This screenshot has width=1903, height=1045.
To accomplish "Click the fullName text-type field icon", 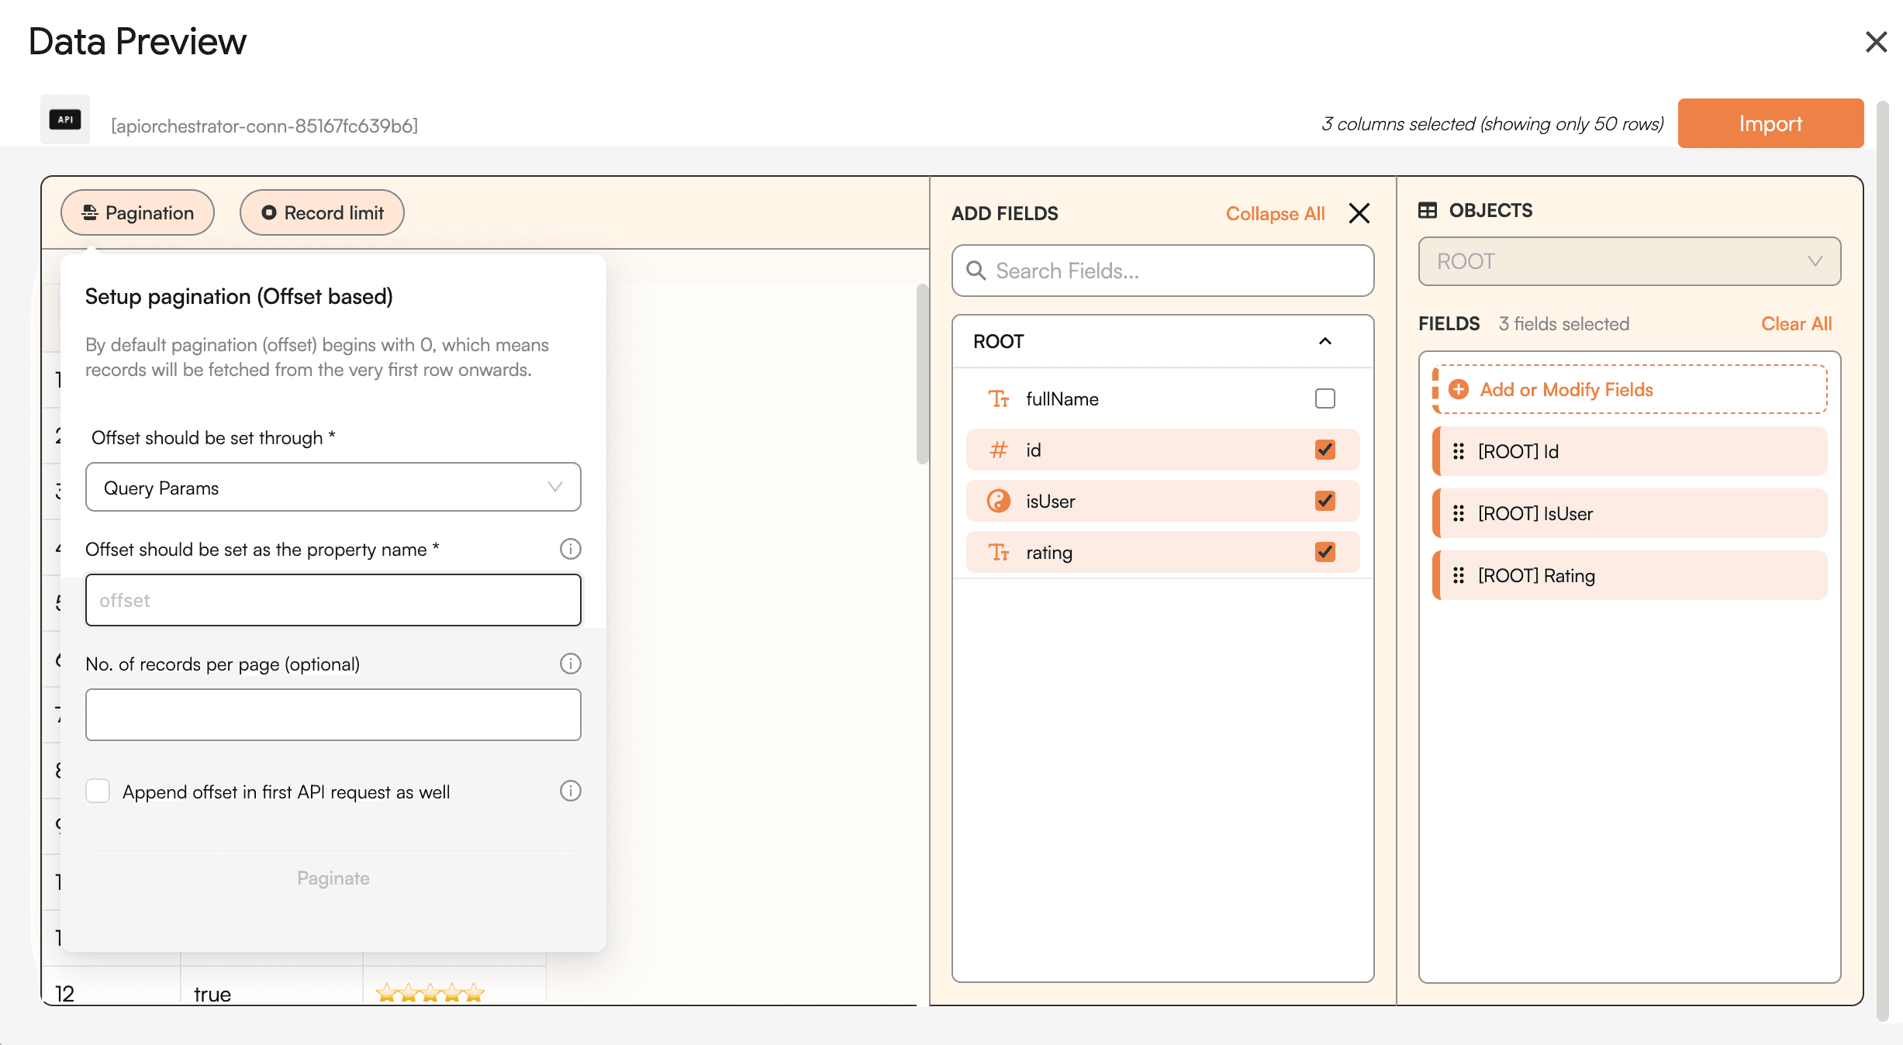I will tap(999, 398).
